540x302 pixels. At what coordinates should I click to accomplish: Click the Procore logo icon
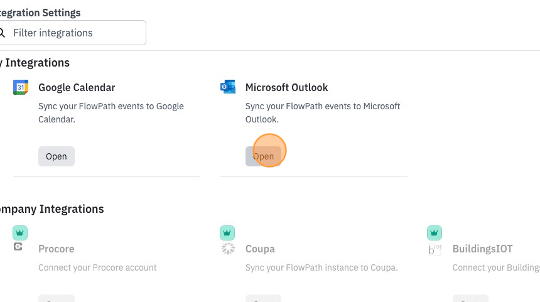(x=18, y=247)
